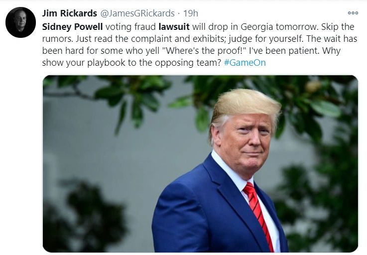
Task: Click the man's blond hair in photo
Action: (x=245, y=104)
